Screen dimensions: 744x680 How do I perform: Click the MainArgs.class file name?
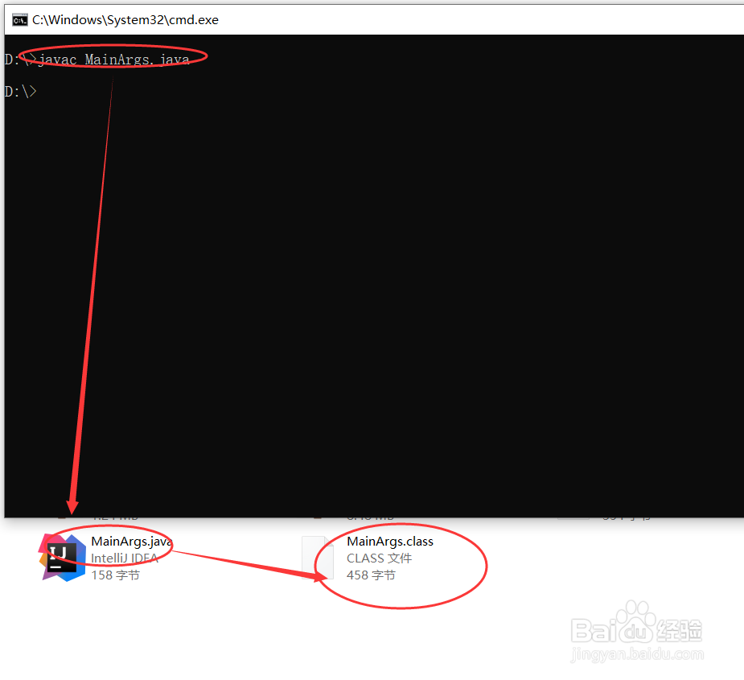click(x=390, y=542)
